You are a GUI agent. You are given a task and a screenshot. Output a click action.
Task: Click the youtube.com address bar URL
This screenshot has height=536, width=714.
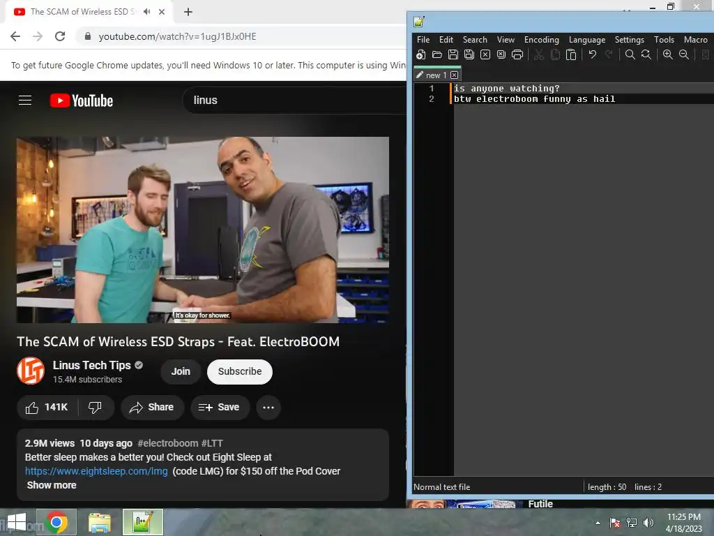click(178, 36)
